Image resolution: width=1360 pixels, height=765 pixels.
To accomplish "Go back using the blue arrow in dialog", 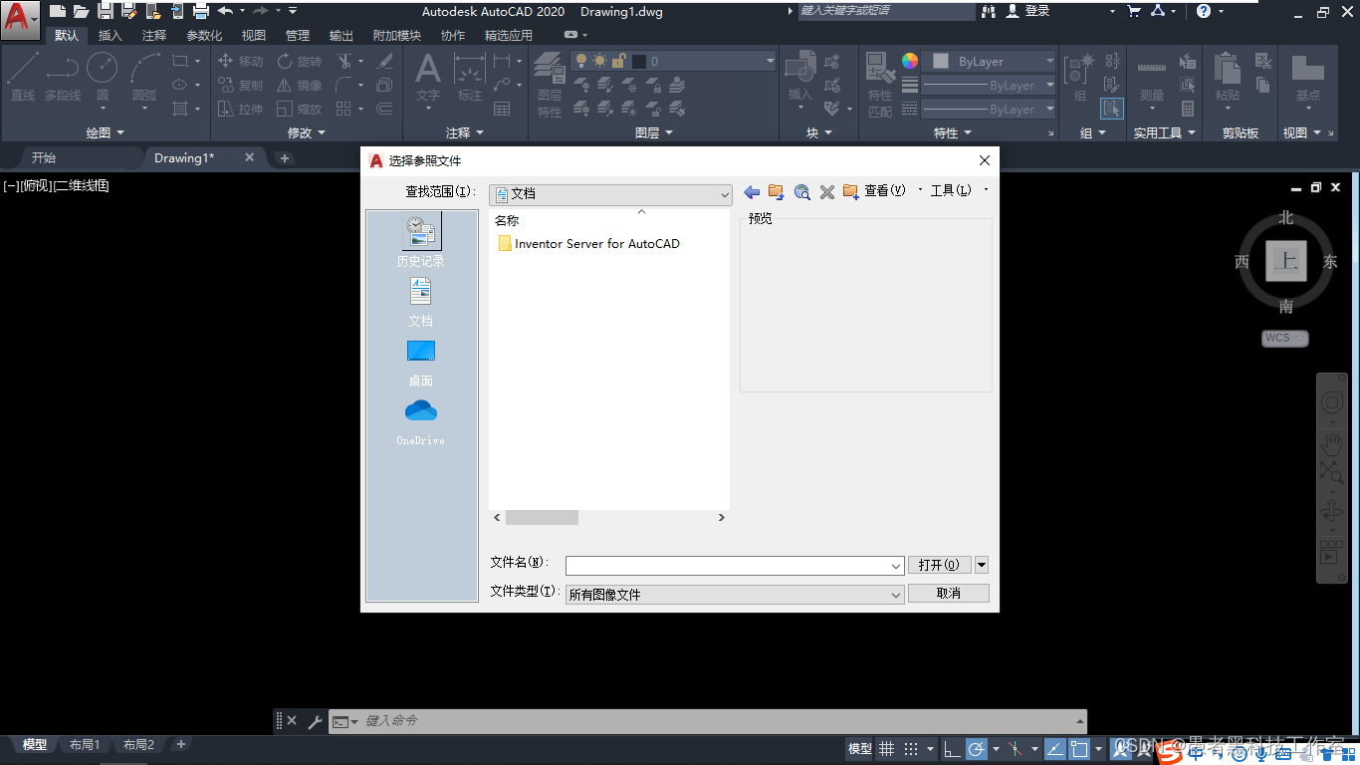I will (x=752, y=191).
